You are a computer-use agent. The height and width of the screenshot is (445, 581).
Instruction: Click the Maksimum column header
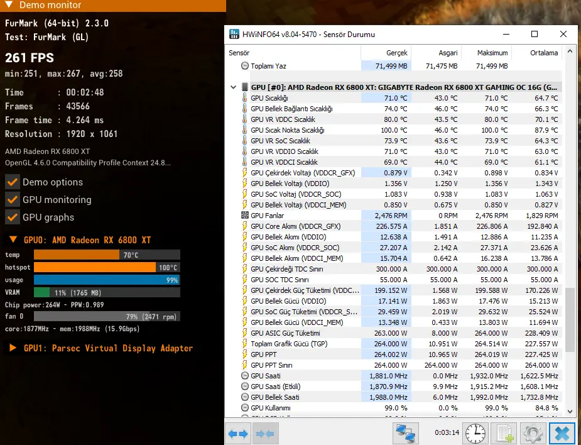click(x=492, y=53)
